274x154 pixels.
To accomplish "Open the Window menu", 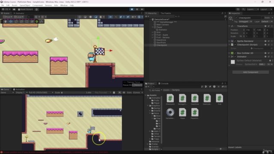I will [64, 6].
